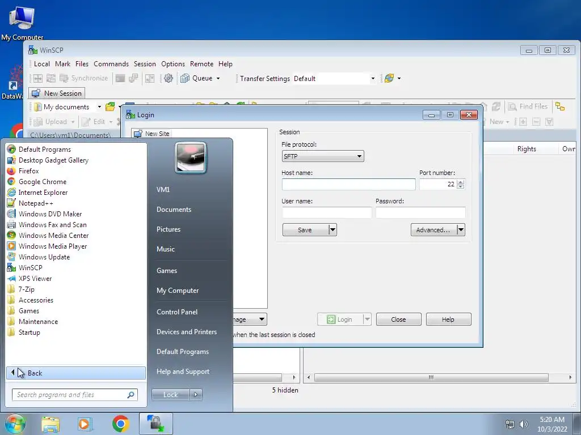Open Windows Explorer from the taskbar
Viewport: 581px width, 435px height.
click(50, 424)
